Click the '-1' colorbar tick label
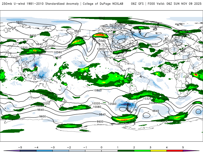Viewport: 203px width, 152px height. click(x=85, y=147)
